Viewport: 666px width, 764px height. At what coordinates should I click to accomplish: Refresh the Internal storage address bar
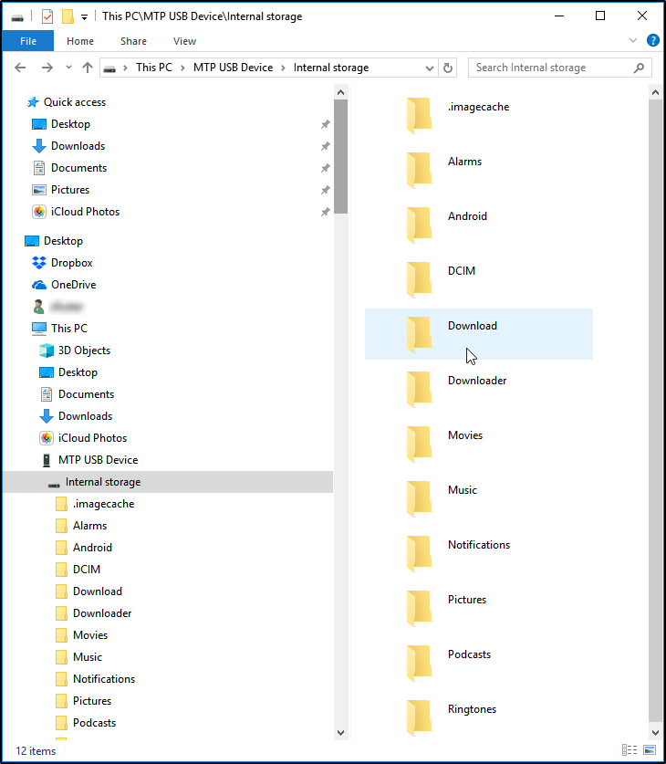coord(448,68)
